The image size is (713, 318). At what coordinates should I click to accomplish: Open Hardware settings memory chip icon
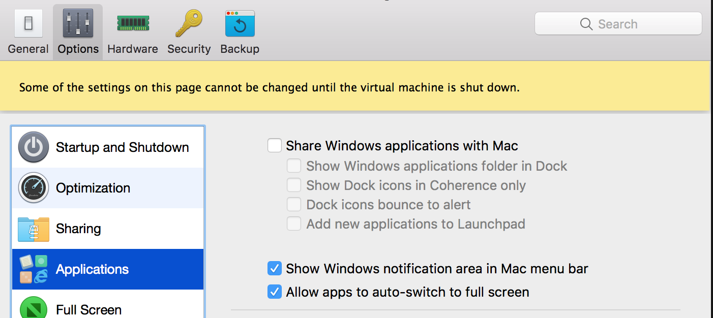pyautogui.click(x=132, y=23)
